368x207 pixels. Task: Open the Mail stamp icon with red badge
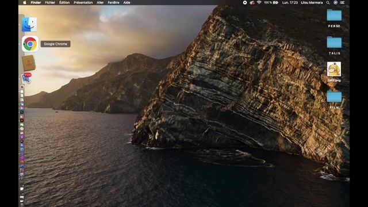click(x=26, y=78)
